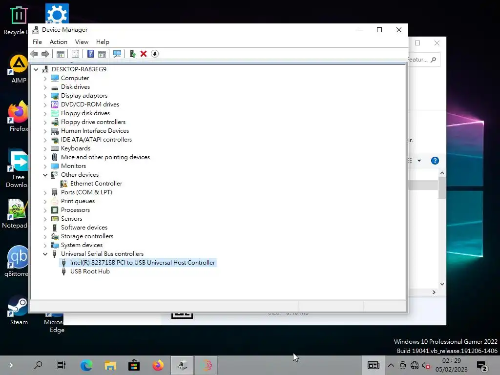500x375 pixels.
Task: Expand the Keyboards category
Action: [45, 148]
